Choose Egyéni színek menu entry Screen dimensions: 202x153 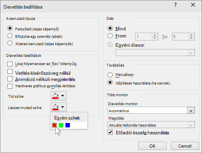pos(69,118)
